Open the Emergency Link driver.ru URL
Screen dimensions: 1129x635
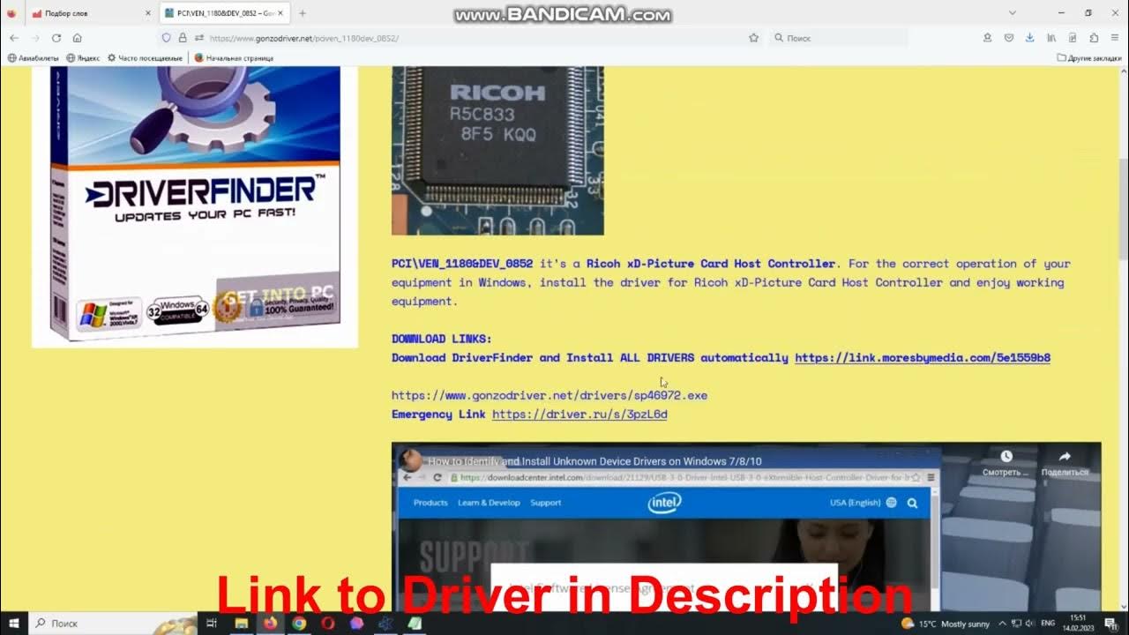[x=579, y=415]
